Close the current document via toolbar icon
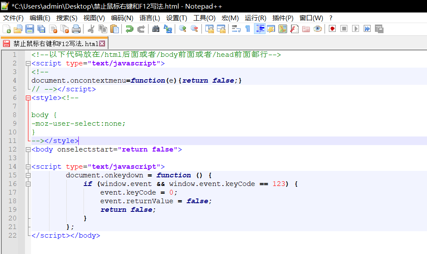This screenshot has height=254, width=427. coord(53,29)
